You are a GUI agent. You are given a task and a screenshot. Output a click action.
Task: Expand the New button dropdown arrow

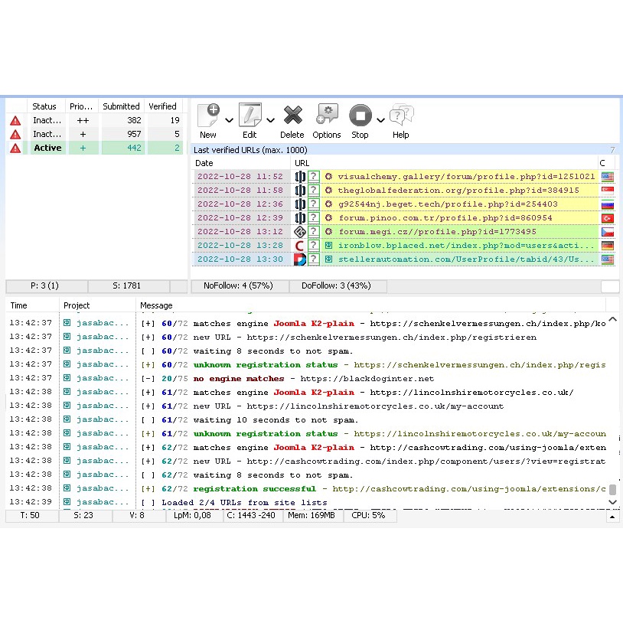tap(228, 120)
